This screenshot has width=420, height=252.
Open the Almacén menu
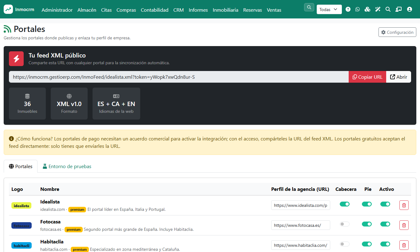pos(87,10)
